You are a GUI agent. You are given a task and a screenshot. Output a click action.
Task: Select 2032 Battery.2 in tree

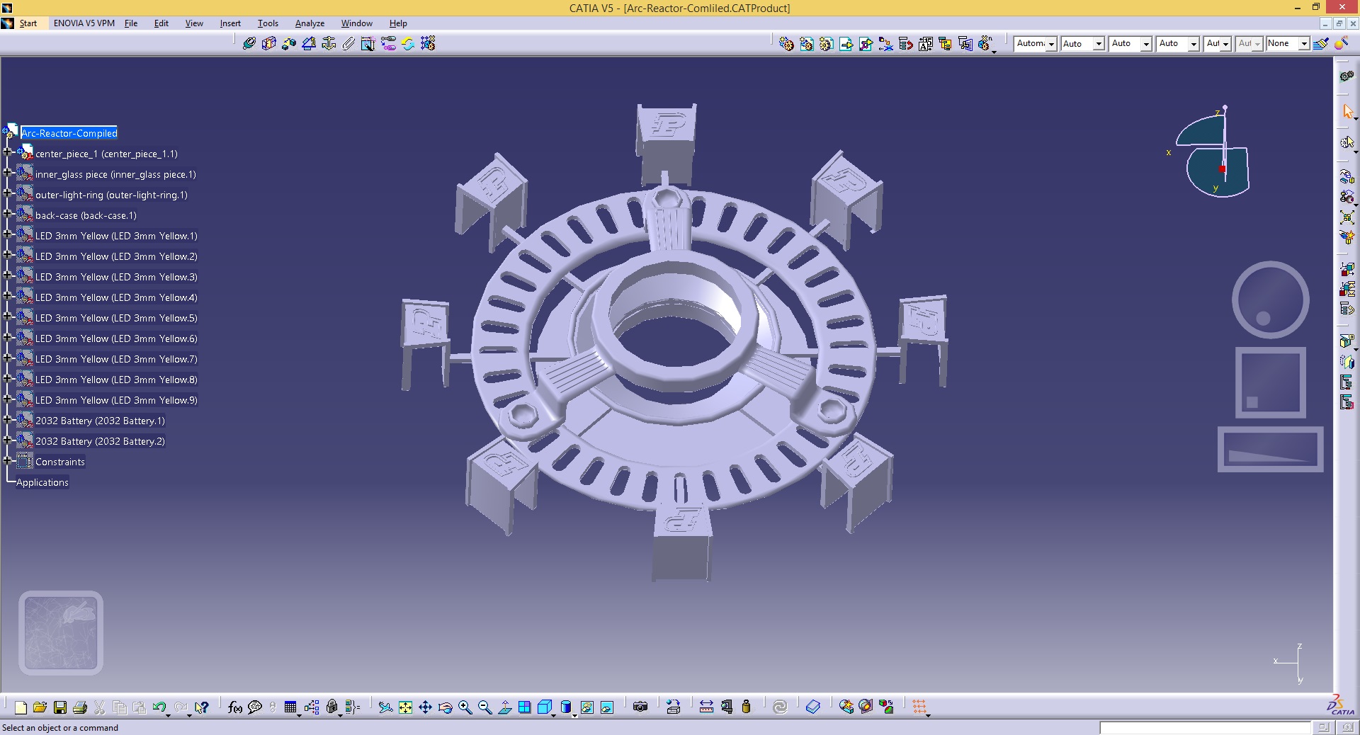[100, 441]
